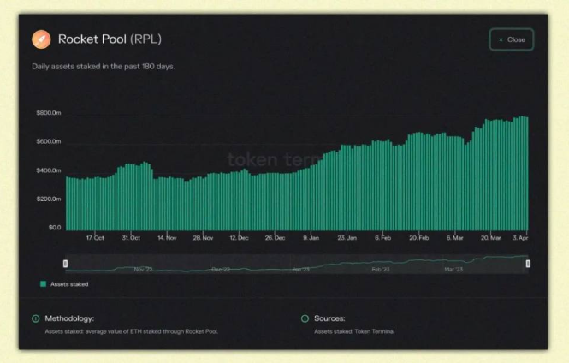Image resolution: width=569 pixels, height=363 pixels.
Task: Click the $800.0m y-axis label
Action: [49, 113]
